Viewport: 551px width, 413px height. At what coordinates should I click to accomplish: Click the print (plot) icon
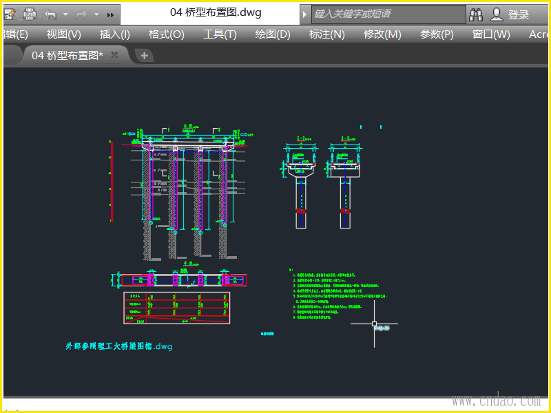(x=30, y=14)
